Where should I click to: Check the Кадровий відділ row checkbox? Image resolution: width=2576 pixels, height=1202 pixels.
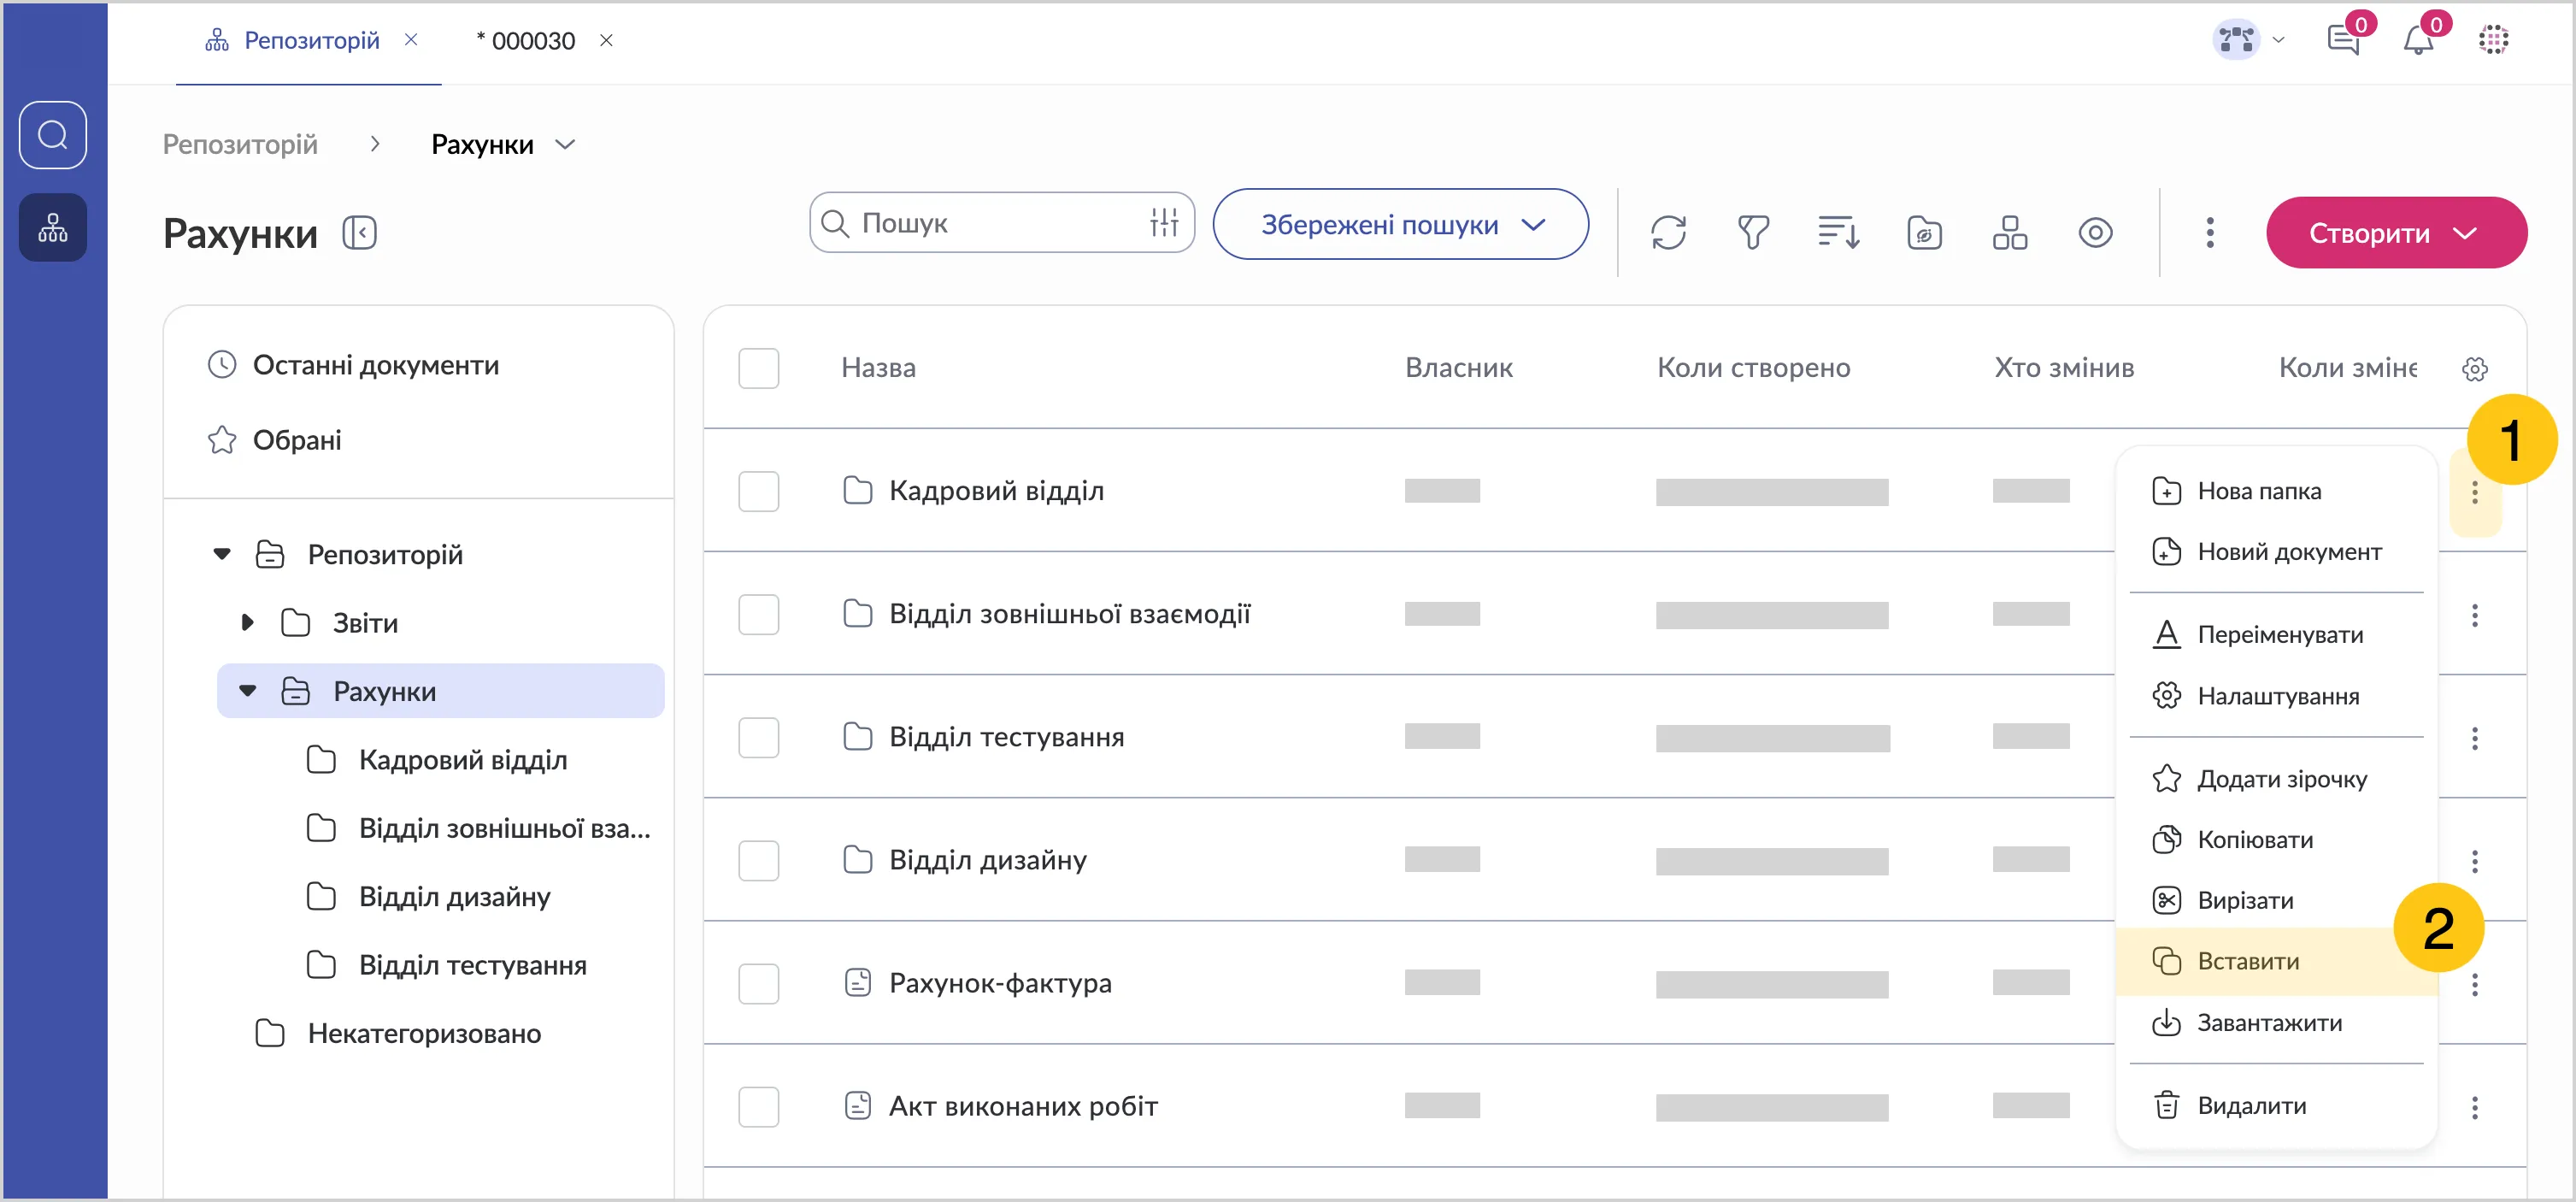point(758,491)
